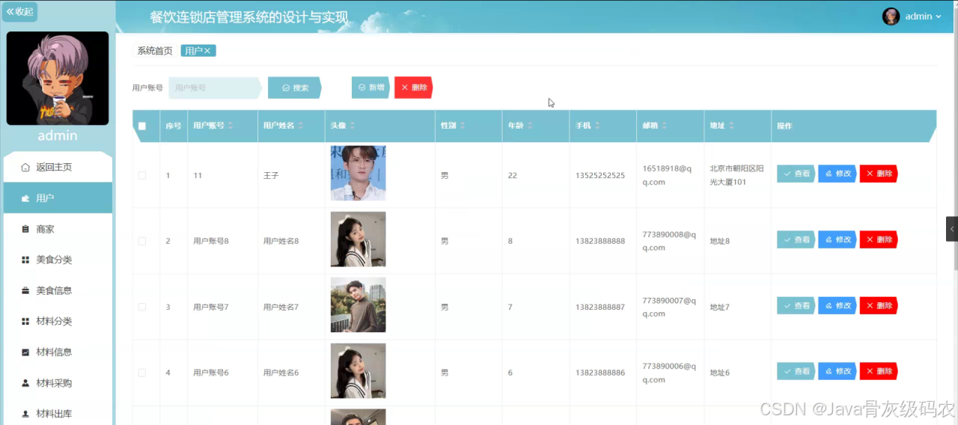Focus the 用户账号 search input
The height and width of the screenshot is (425, 958).
[215, 88]
